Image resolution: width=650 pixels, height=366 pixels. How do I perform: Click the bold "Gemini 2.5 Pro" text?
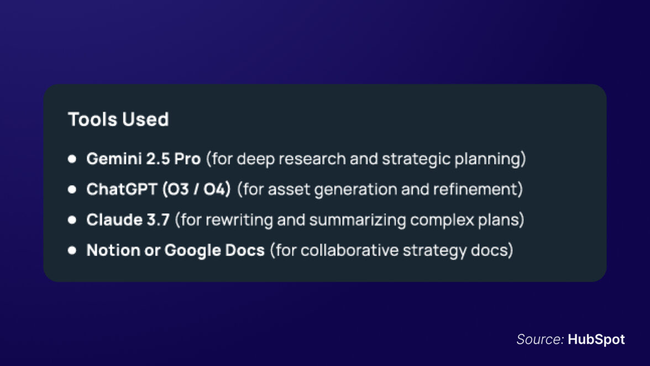[143, 159]
